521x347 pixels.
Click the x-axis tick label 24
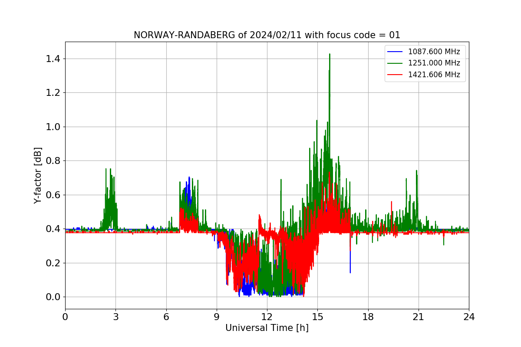point(469,317)
